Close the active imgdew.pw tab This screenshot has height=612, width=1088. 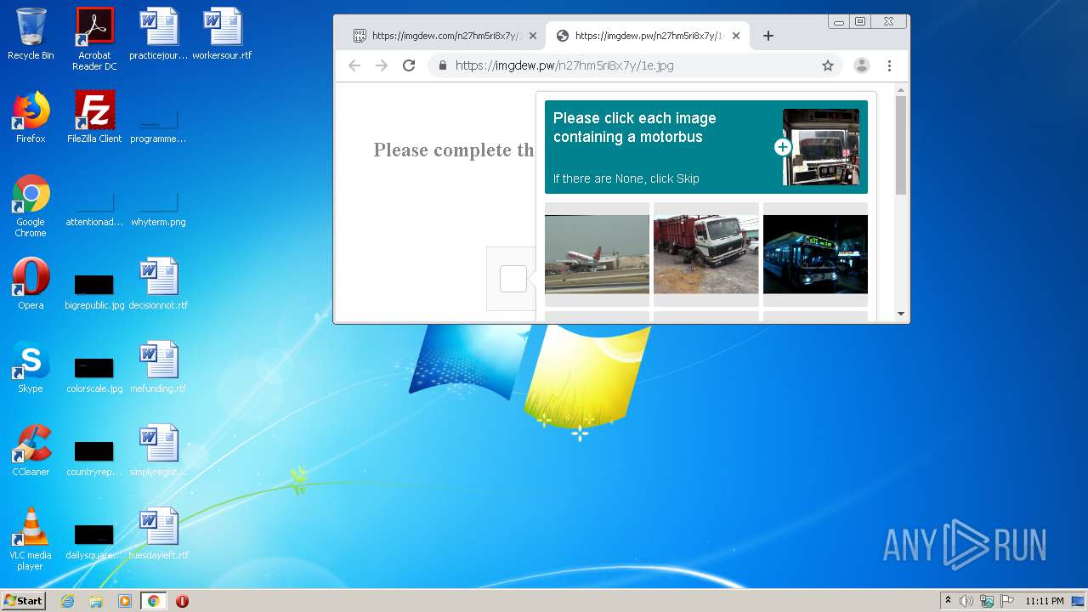click(736, 36)
